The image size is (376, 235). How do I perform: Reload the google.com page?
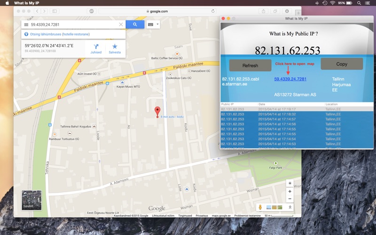point(213,11)
